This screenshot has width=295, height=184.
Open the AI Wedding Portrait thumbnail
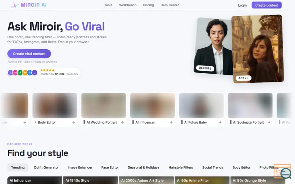coord(104,106)
